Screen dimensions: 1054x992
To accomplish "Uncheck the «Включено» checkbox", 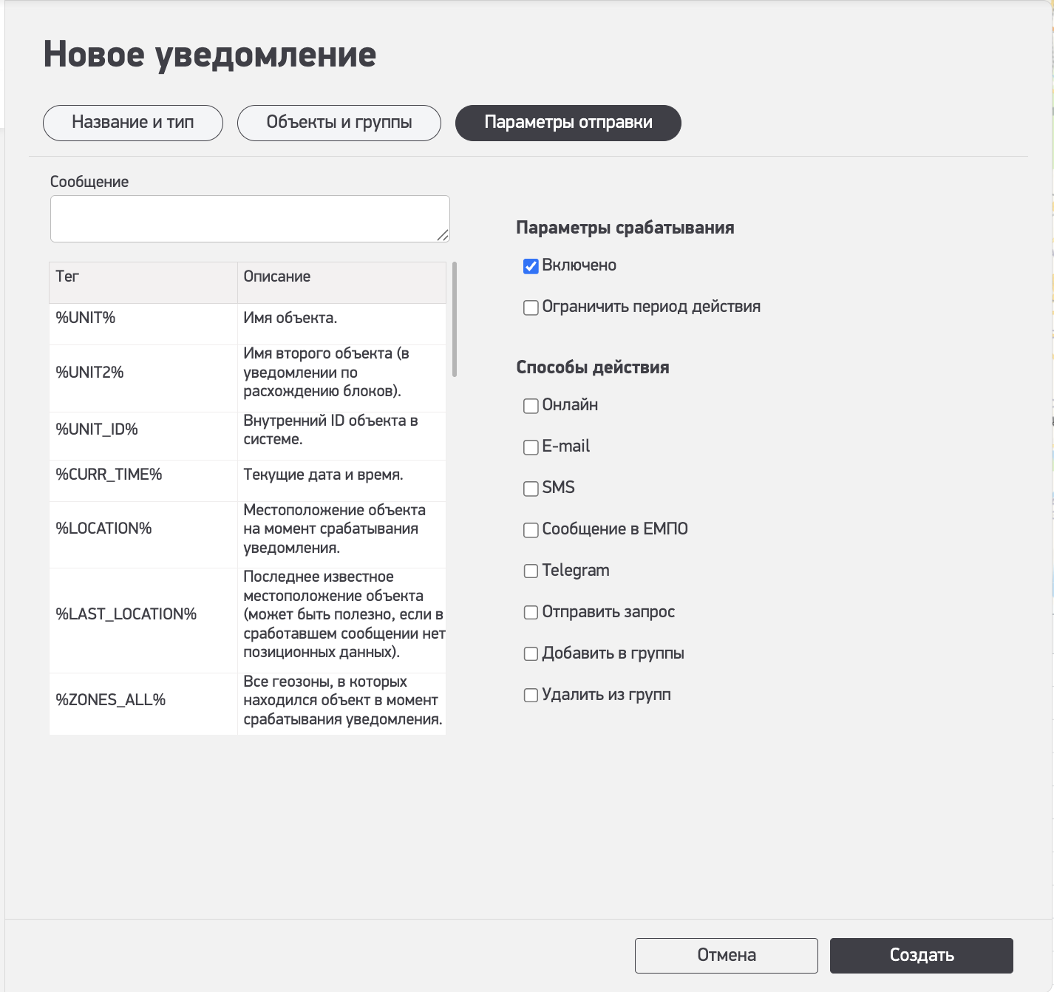I will point(531,266).
